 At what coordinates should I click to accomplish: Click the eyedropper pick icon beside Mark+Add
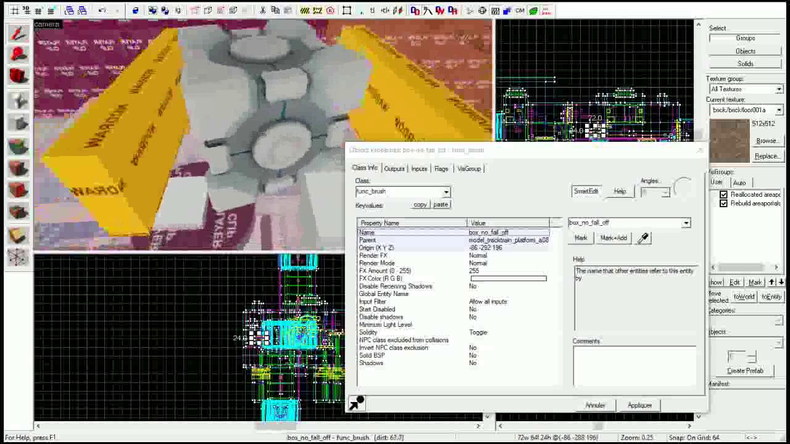pyautogui.click(x=643, y=238)
